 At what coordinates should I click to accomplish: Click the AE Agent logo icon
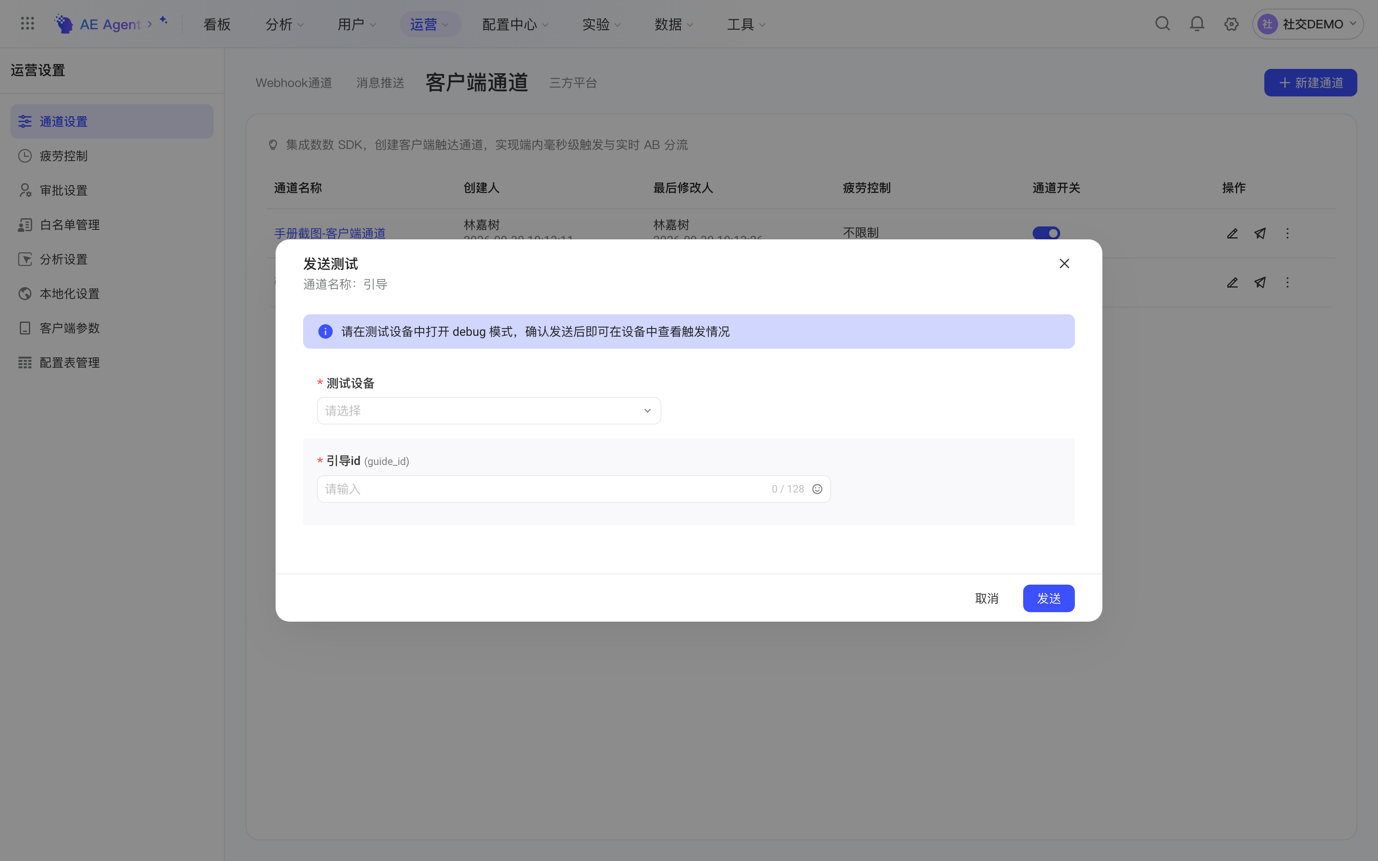(x=64, y=23)
